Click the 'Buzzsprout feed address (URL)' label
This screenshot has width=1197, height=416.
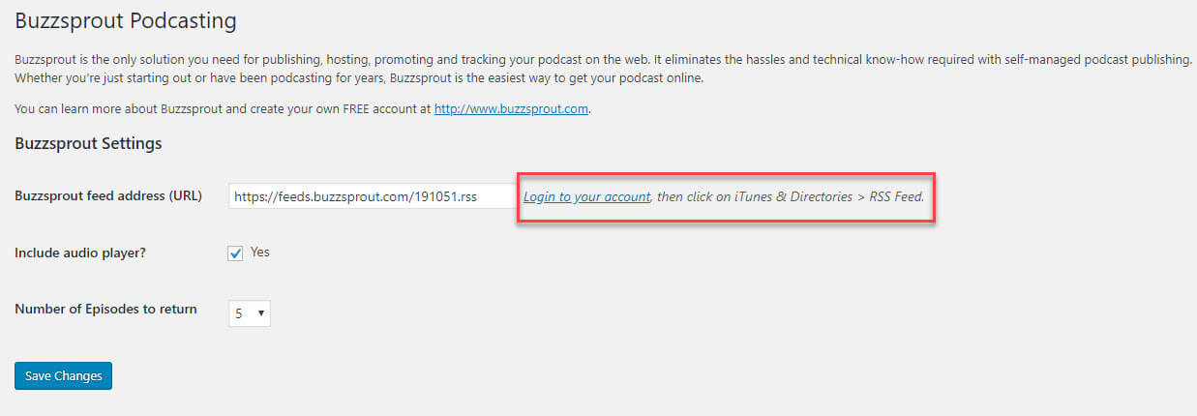click(x=108, y=195)
